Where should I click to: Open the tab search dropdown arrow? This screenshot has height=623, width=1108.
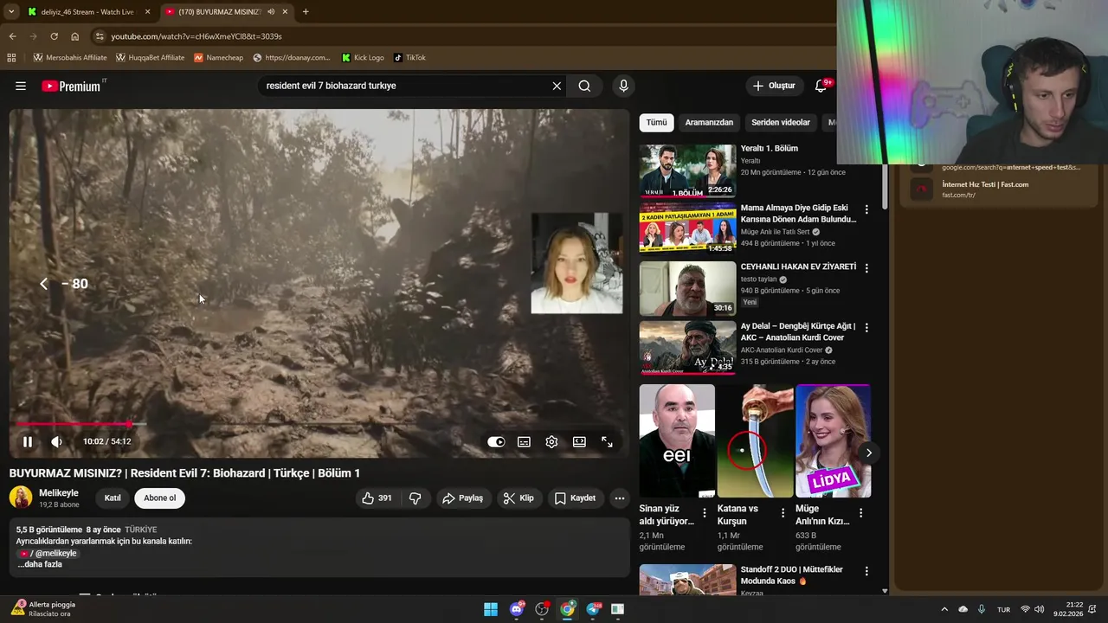(10, 12)
